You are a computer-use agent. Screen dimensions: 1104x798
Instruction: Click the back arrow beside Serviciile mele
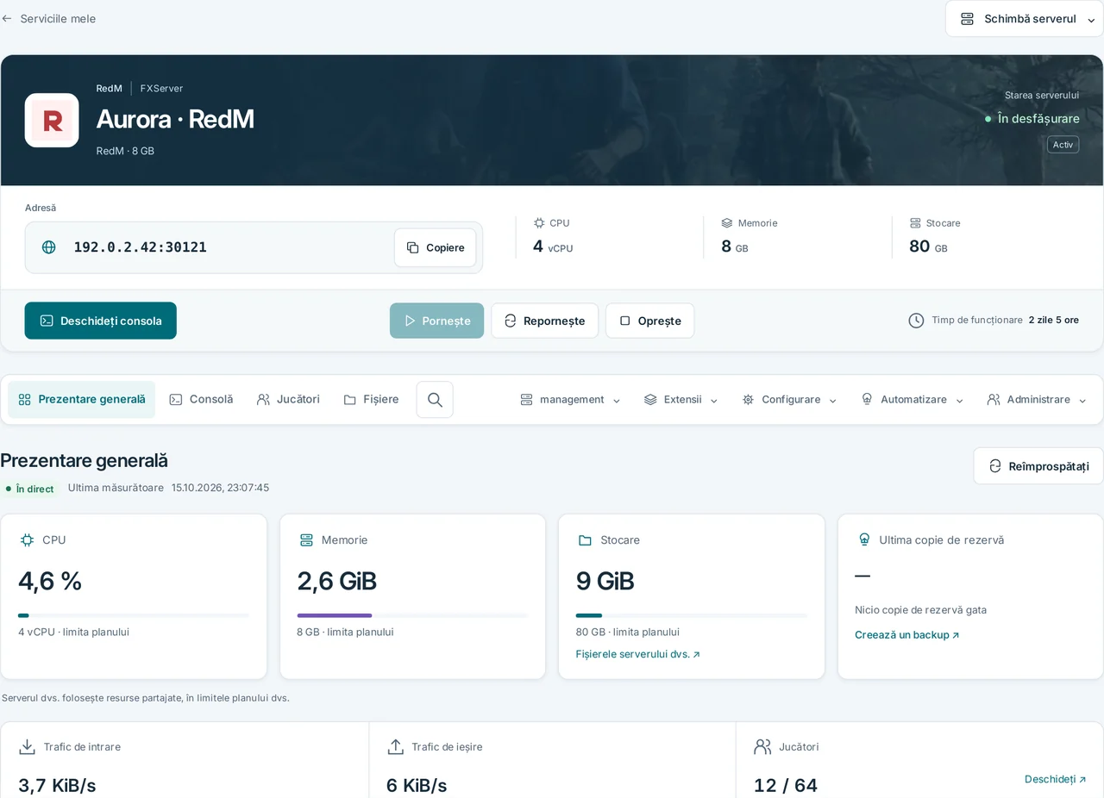pyautogui.click(x=7, y=18)
